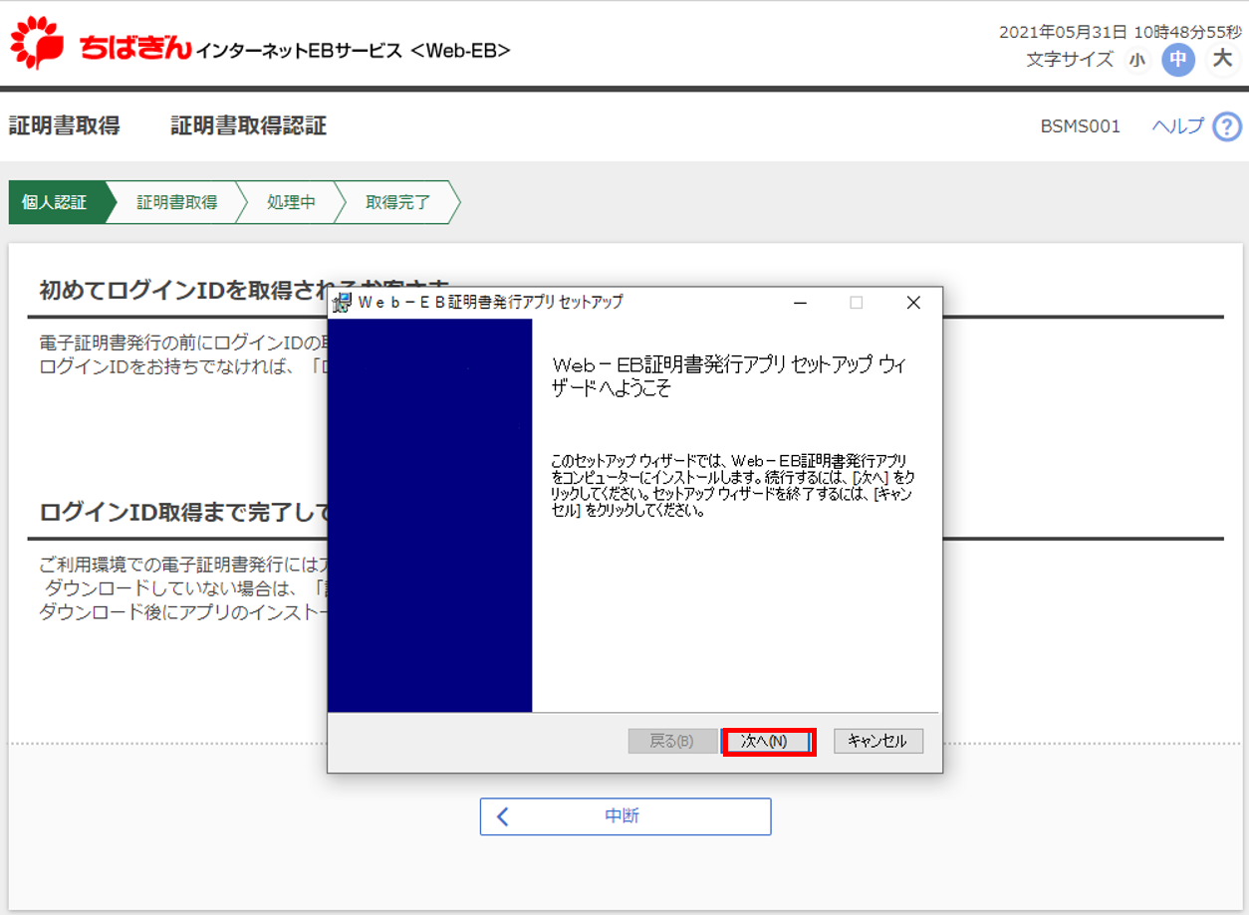Click the 文字サイズ label
This screenshot has width=1249, height=915.
(x=1070, y=60)
